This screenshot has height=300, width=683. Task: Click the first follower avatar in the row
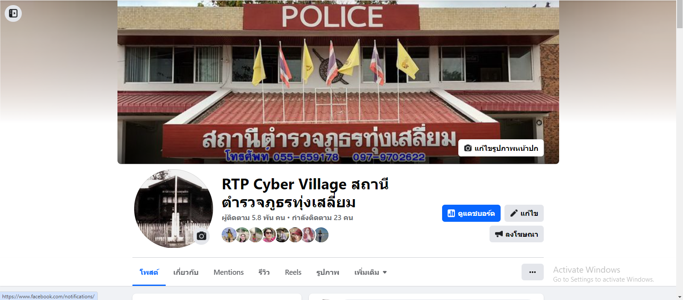coord(229,235)
